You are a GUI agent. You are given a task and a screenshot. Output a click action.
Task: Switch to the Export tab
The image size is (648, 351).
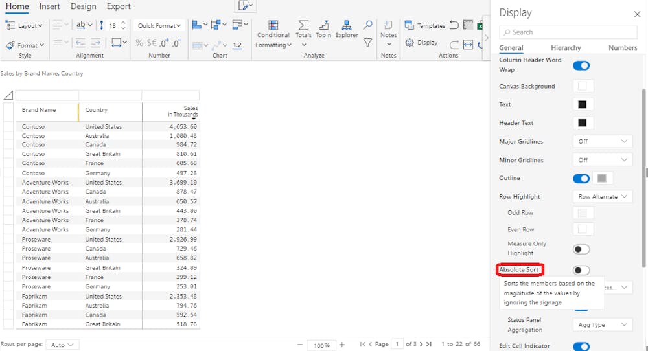119,6
